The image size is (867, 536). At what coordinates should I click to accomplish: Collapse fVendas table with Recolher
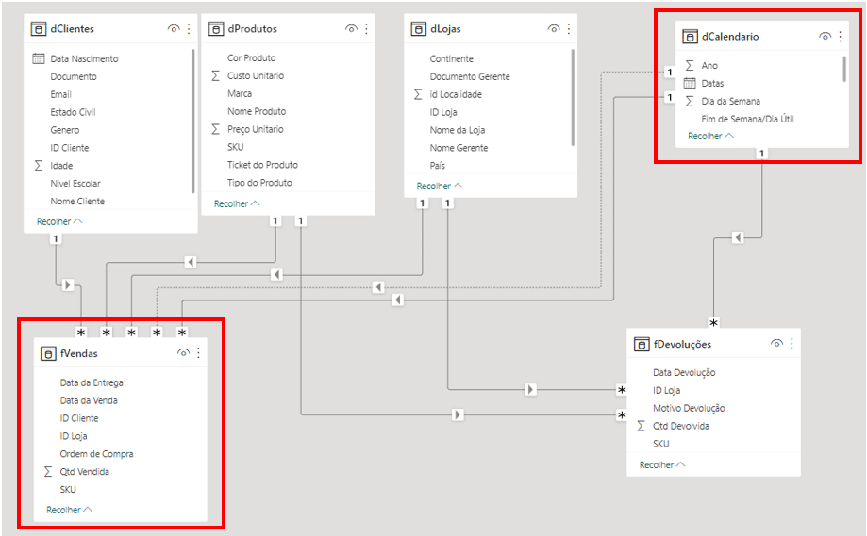70,510
